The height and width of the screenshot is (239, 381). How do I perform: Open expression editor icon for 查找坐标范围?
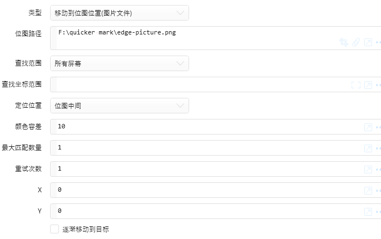[368, 85]
